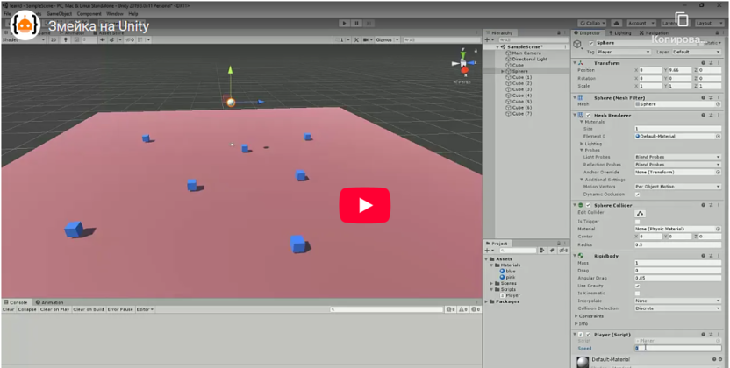This screenshot has height=368, width=730.
Task: Toggle scene lighting lightbulb icon
Action: 66,40
